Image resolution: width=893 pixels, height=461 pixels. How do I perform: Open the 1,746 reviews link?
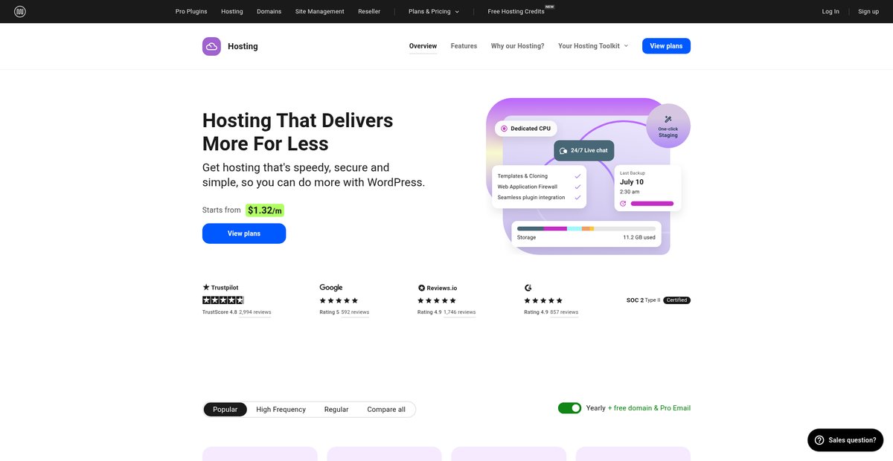[x=459, y=312]
